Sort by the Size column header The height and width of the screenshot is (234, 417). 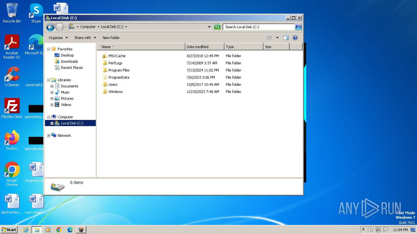pyautogui.click(x=276, y=47)
